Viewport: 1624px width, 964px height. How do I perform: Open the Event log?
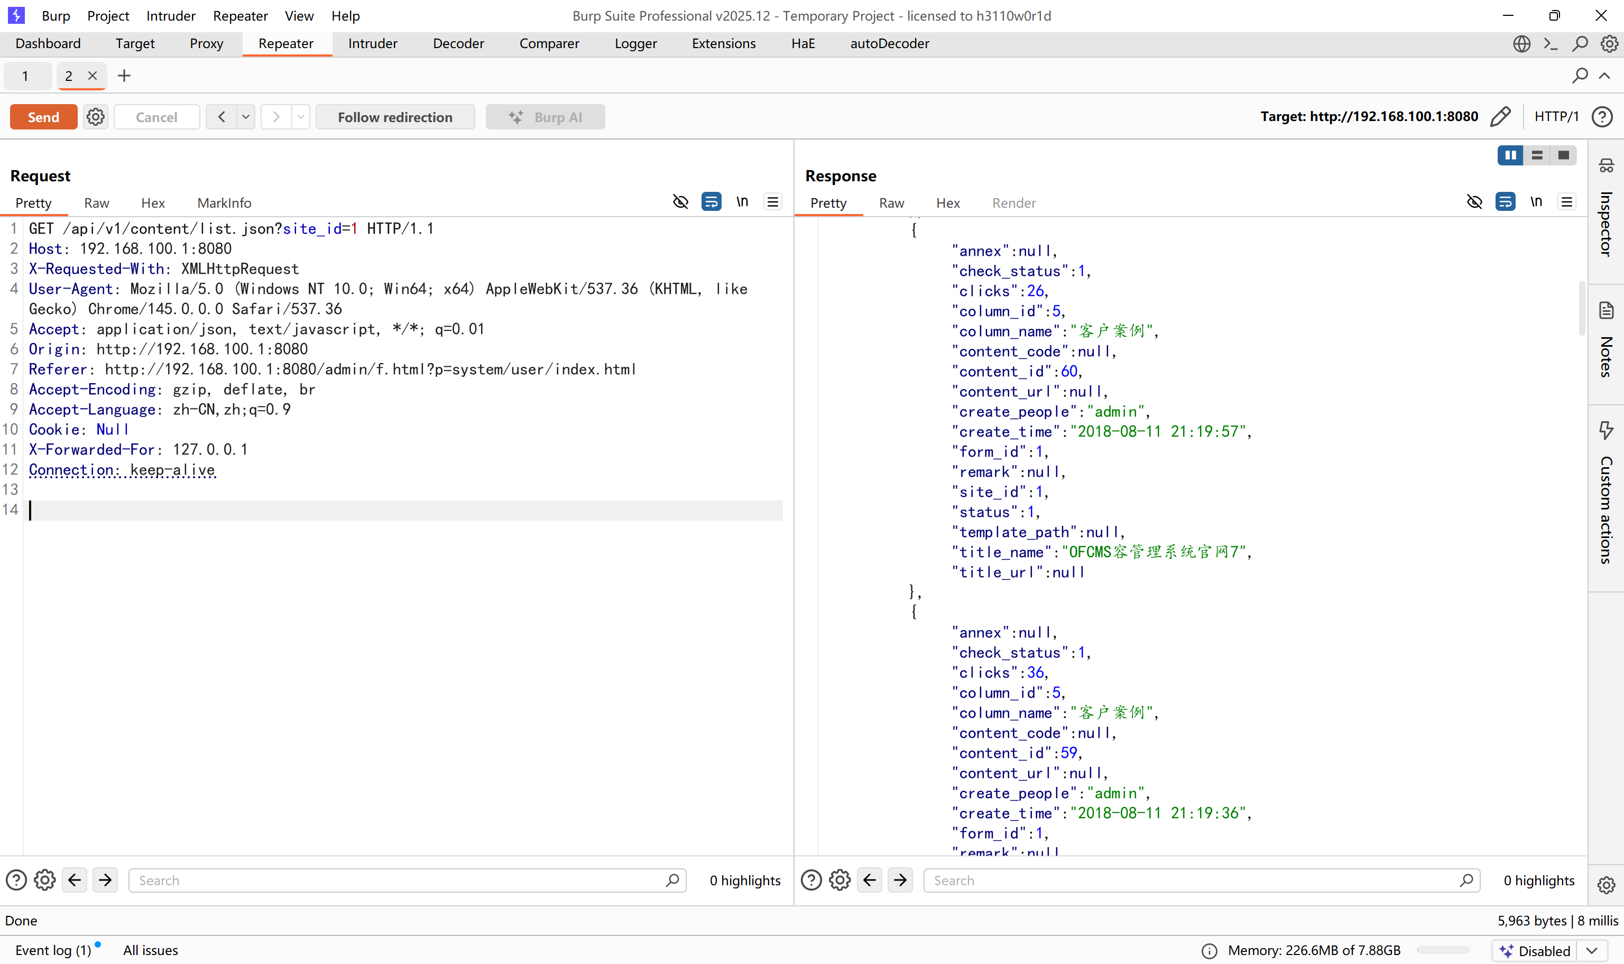53,950
